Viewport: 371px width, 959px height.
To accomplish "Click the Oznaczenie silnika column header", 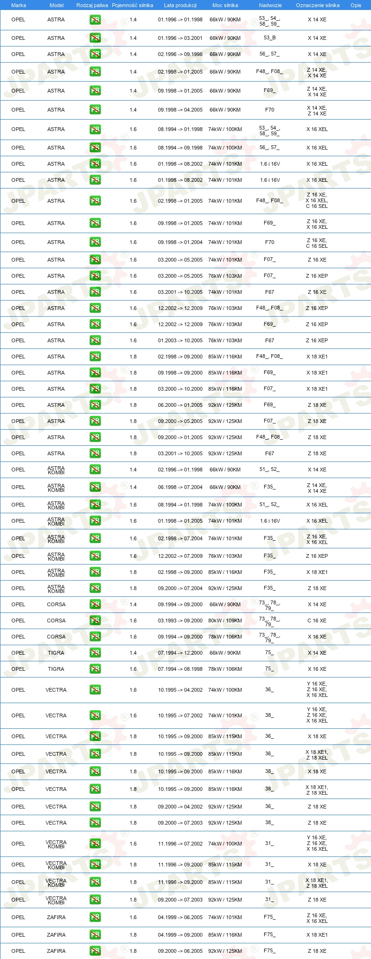I will [x=317, y=5].
